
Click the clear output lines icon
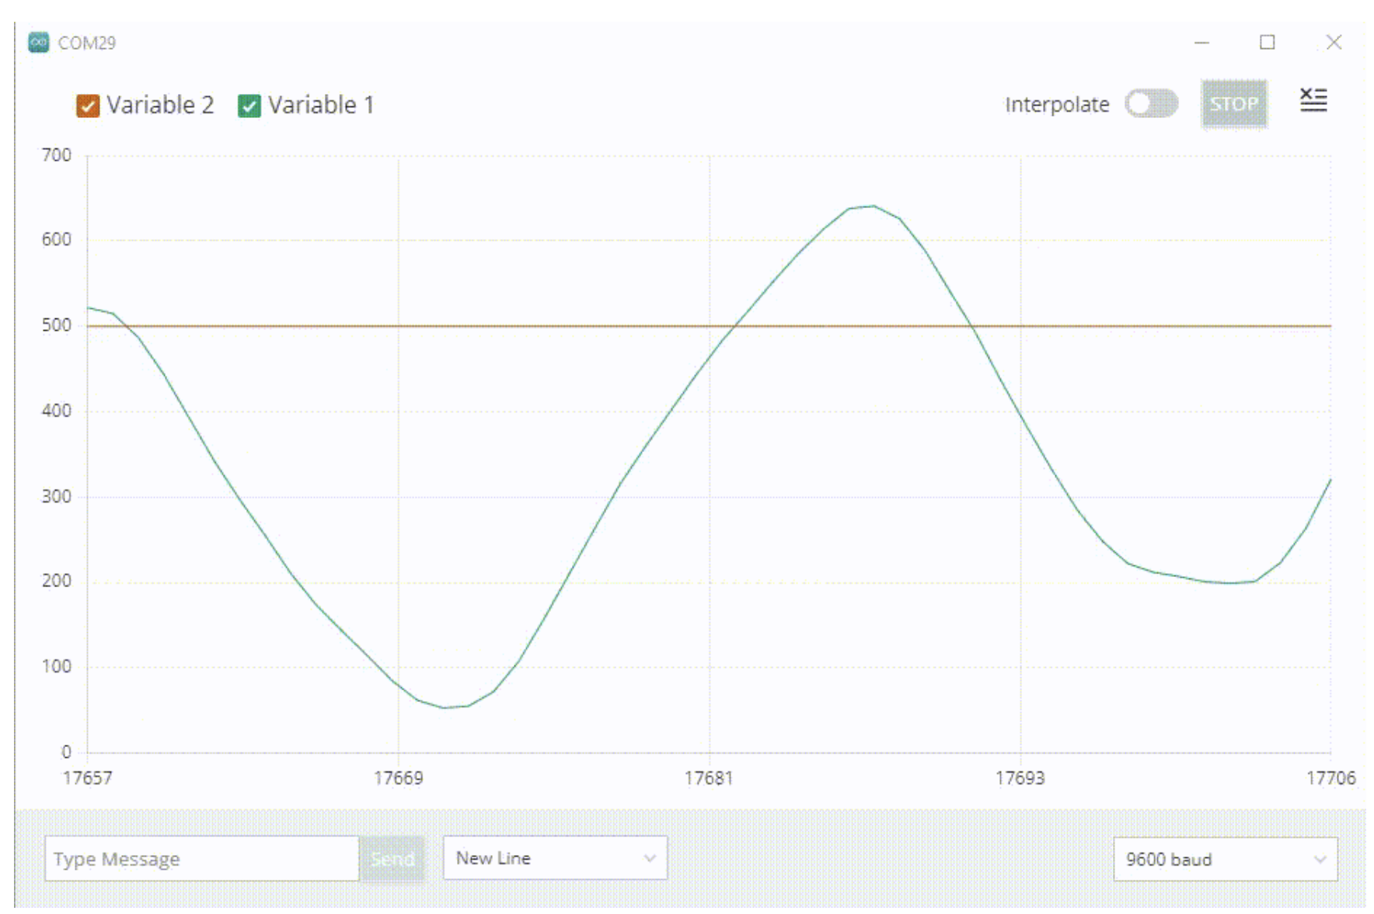coord(1313,99)
